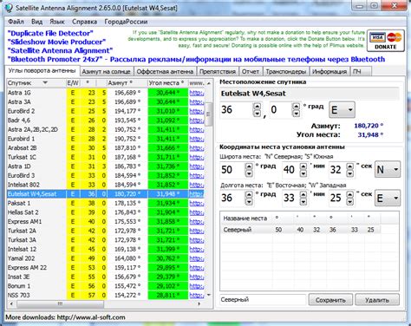Increase satellite position degrees with up arrow

pyautogui.click(x=257, y=107)
